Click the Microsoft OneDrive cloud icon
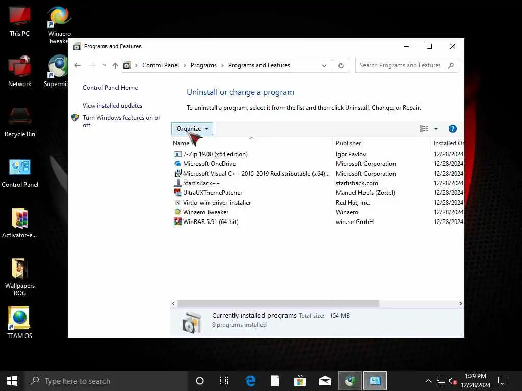Image resolution: width=522 pixels, height=391 pixels. coord(177,163)
